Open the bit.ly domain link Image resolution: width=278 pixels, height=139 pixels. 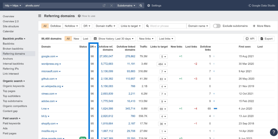[44, 116]
